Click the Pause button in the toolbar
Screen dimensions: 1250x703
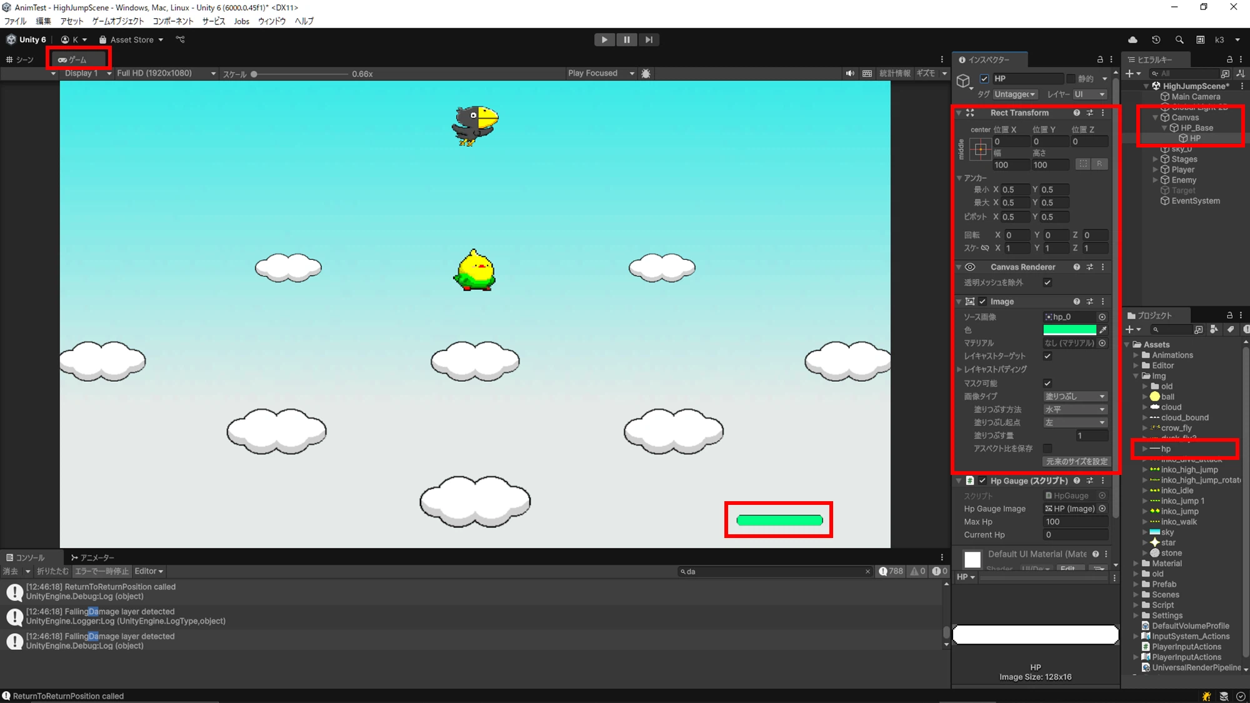pyautogui.click(x=626, y=39)
